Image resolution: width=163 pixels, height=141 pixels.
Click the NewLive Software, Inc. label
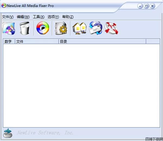pyautogui.click(x=45, y=133)
